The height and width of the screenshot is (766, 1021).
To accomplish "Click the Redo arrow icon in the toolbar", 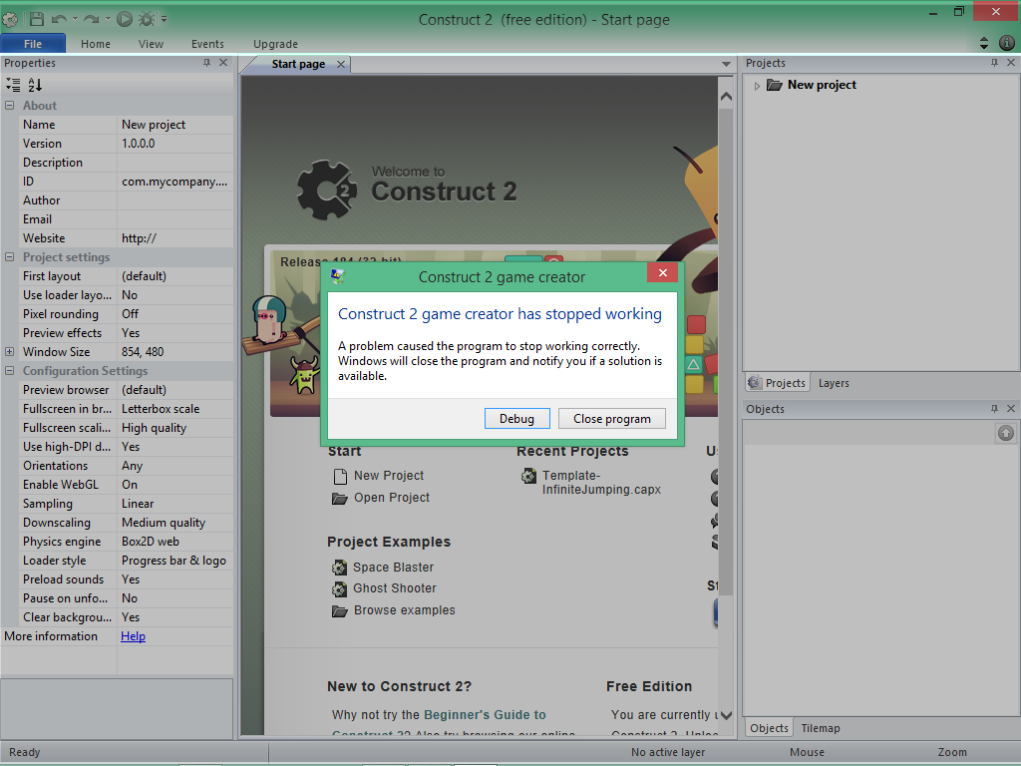I will click(x=91, y=19).
